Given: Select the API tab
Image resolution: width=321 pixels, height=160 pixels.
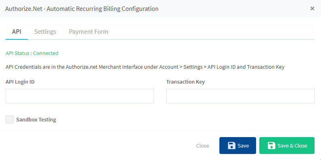Looking at the screenshot, I should coord(17,32).
